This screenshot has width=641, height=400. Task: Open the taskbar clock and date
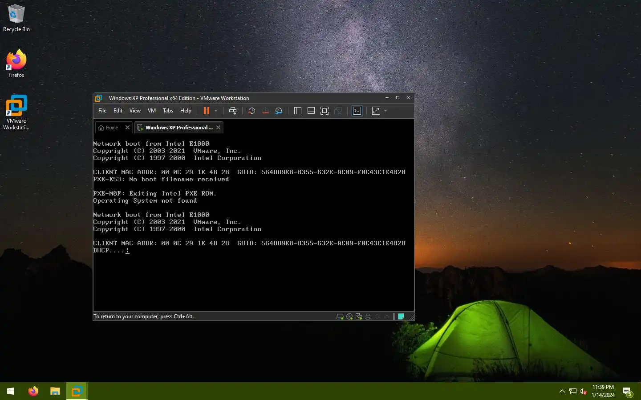coord(603,391)
